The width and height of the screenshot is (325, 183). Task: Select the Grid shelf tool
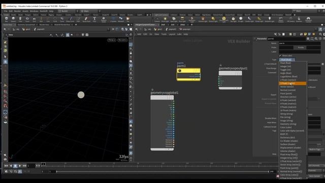pos(34,19)
